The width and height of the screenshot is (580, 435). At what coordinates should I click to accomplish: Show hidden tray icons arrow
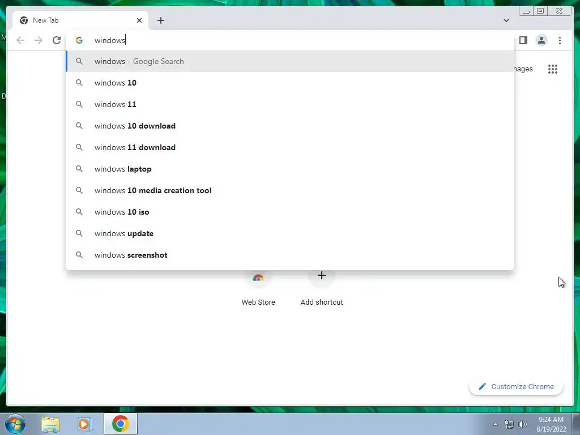coord(495,424)
